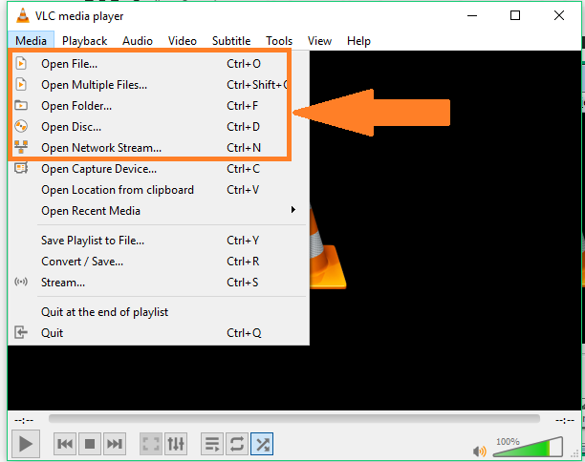Click the Ctrl+O shortcut text

coord(244,64)
